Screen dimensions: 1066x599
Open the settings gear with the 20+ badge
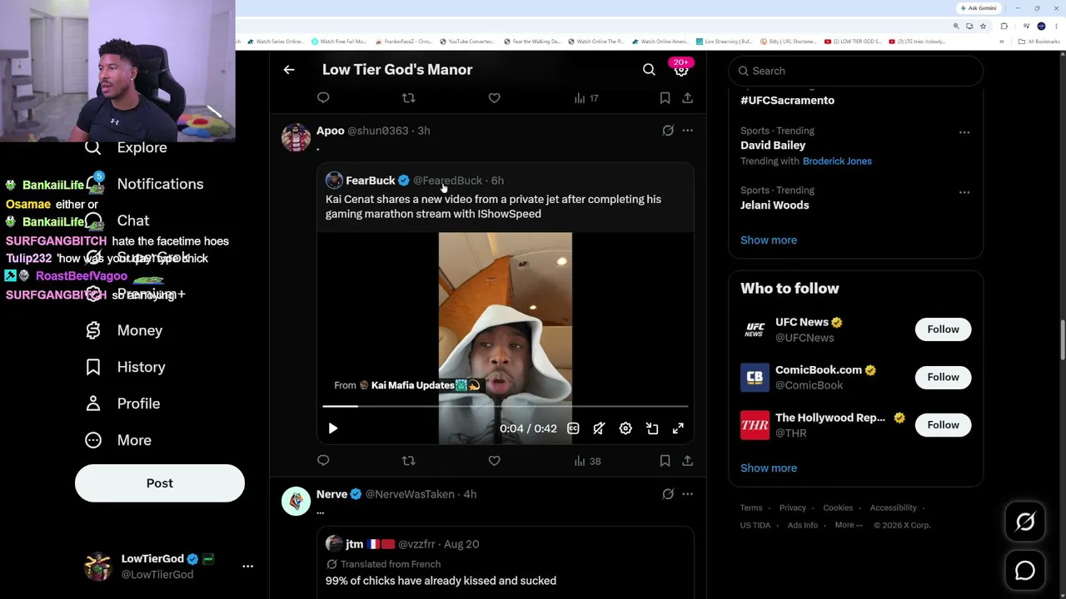point(681,69)
